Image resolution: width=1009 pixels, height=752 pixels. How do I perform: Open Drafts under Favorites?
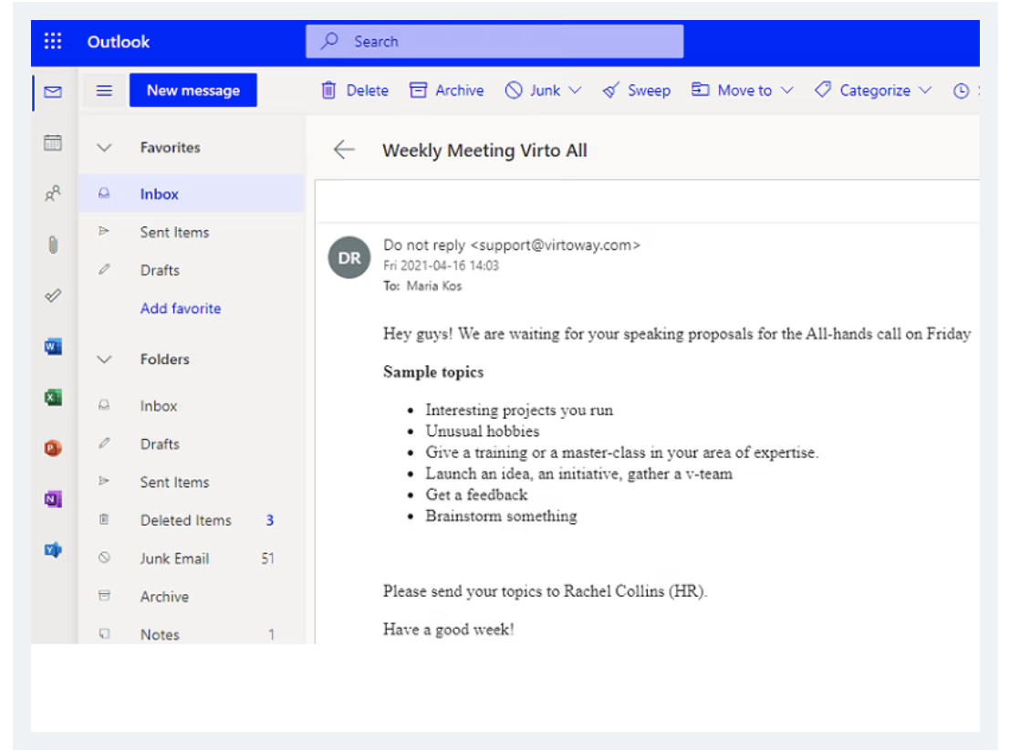click(191, 270)
